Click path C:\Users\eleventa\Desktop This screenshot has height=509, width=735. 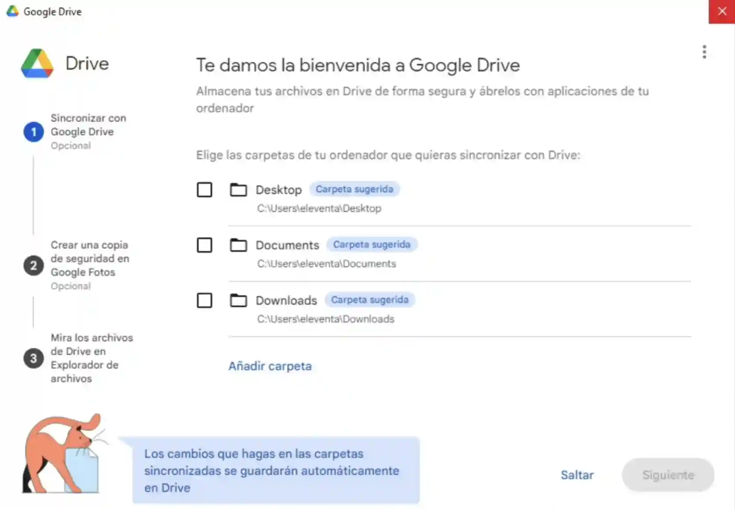click(x=319, y=208)
